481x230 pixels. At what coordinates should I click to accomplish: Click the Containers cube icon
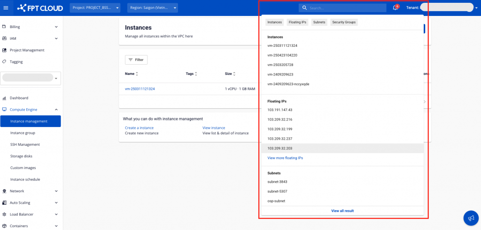(x=4, y=226)
